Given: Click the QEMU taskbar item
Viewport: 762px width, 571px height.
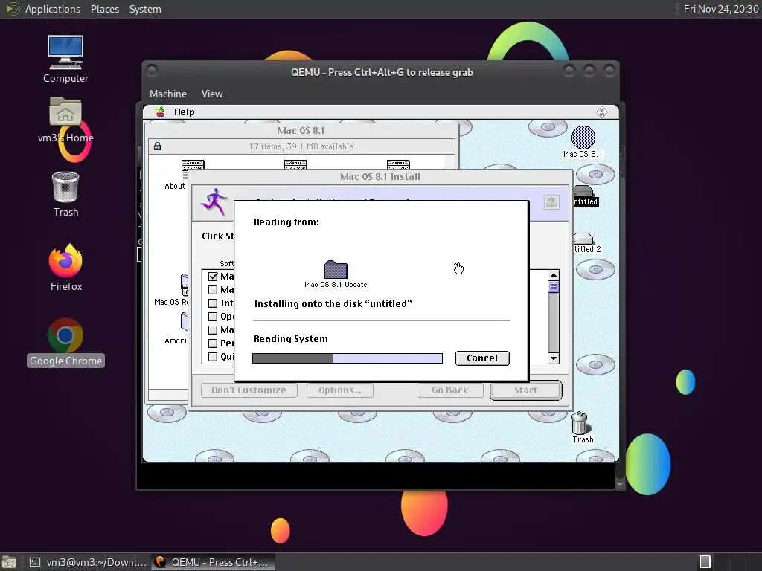Looking at the screenshot, I should click(213, 562).
